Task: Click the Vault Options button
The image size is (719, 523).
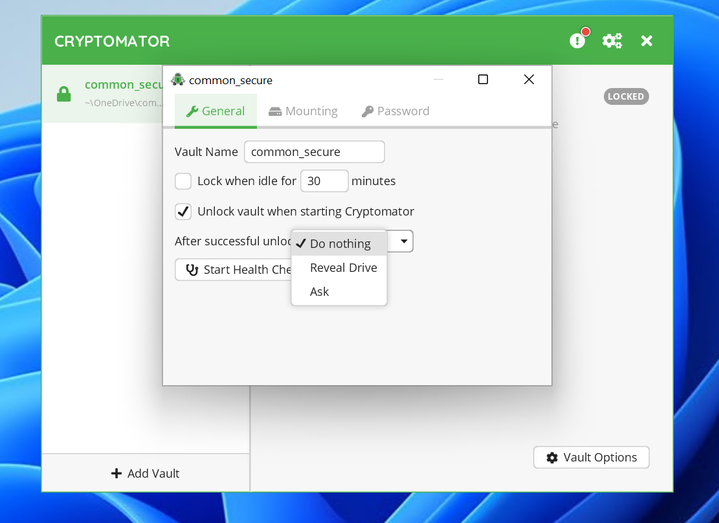Action: (x=591, y=457)
